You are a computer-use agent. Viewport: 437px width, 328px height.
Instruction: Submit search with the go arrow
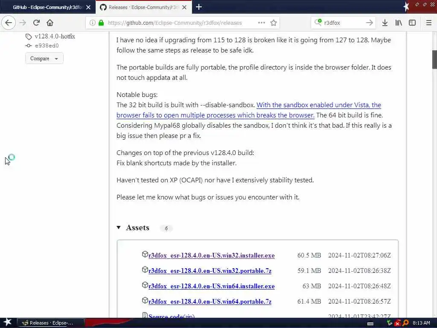pos(369,23)
